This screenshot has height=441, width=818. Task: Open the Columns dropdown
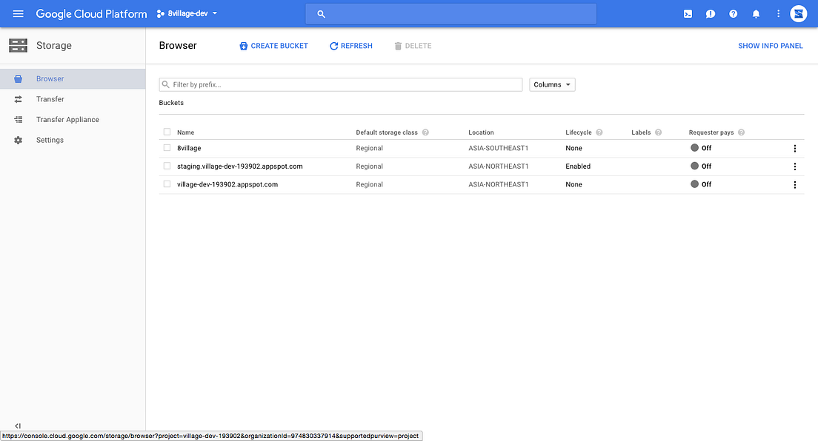(x=552, y=84)
